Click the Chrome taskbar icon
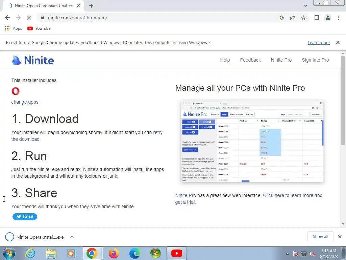Viewport: 346px width, 260px height. pos(92,253)
